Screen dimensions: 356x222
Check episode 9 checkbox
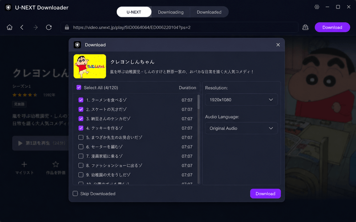[81, 174]
